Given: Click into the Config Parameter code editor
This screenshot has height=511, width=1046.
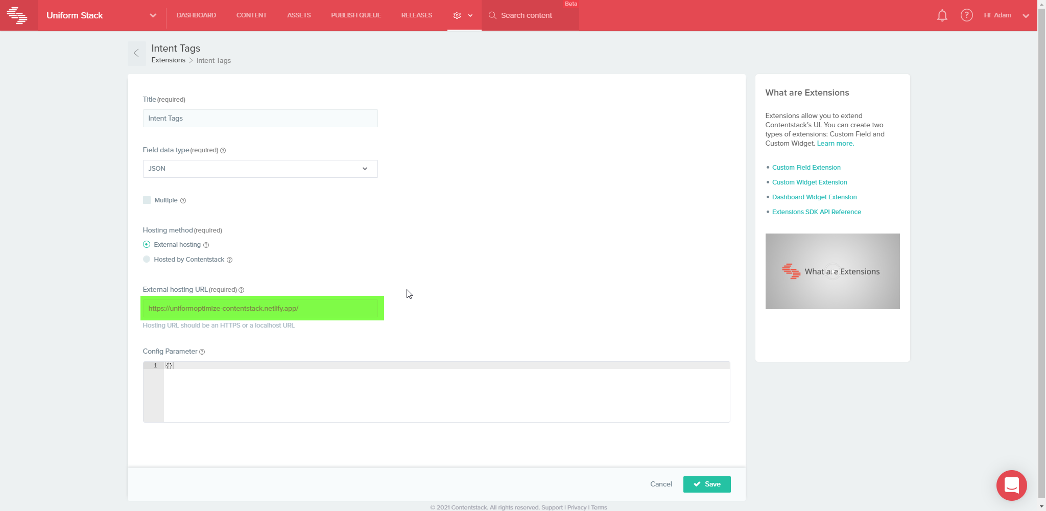Looking at the screenshot, I should pyautogui.click(x=436, y=392).
